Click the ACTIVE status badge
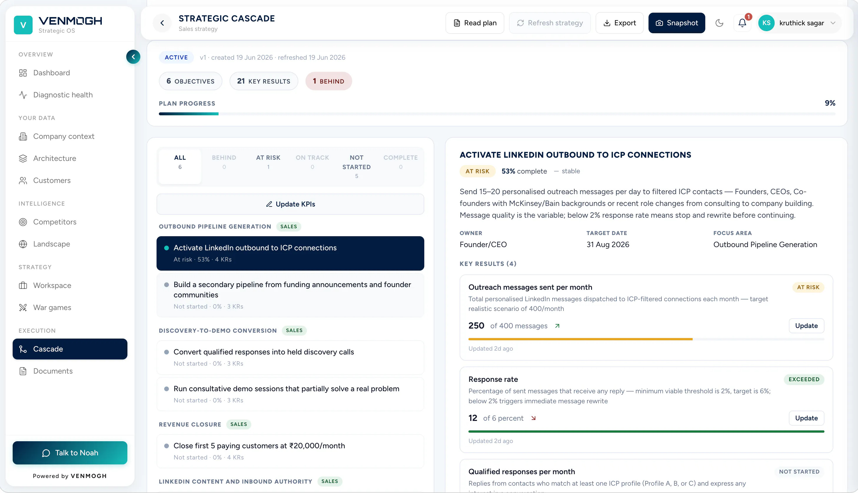858x493 pixels. [176, 57]
